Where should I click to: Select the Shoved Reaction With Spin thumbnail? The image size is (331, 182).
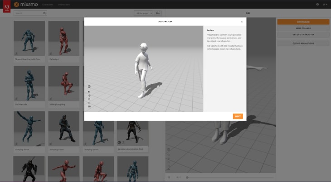pyautogui.click(x=29, y=38)
